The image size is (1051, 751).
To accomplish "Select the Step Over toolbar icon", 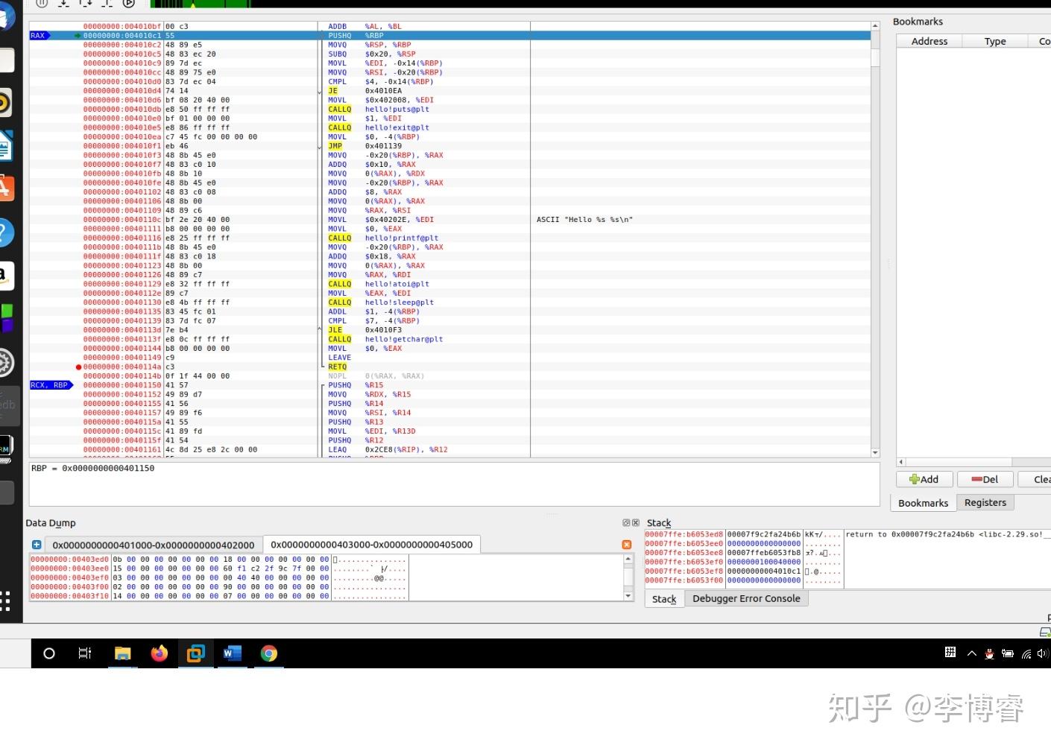I will [84, 4].
